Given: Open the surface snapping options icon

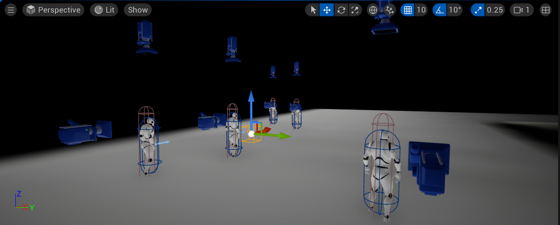Looking at the screenshot, I should [389, 10].
